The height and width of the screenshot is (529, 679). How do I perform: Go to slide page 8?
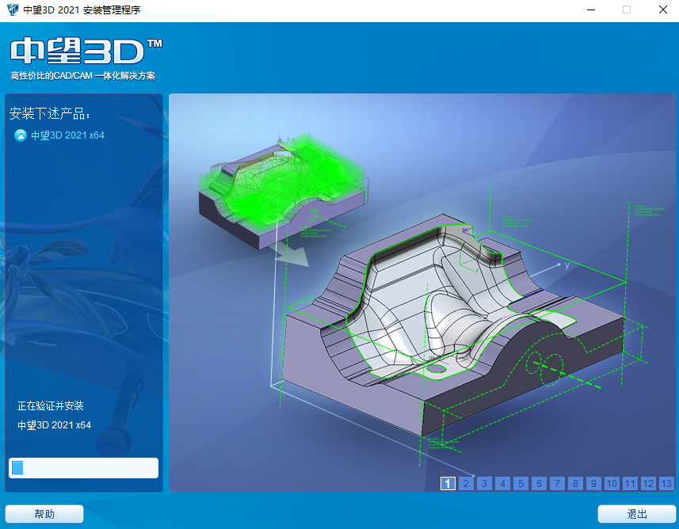click(x=575, y=484)
